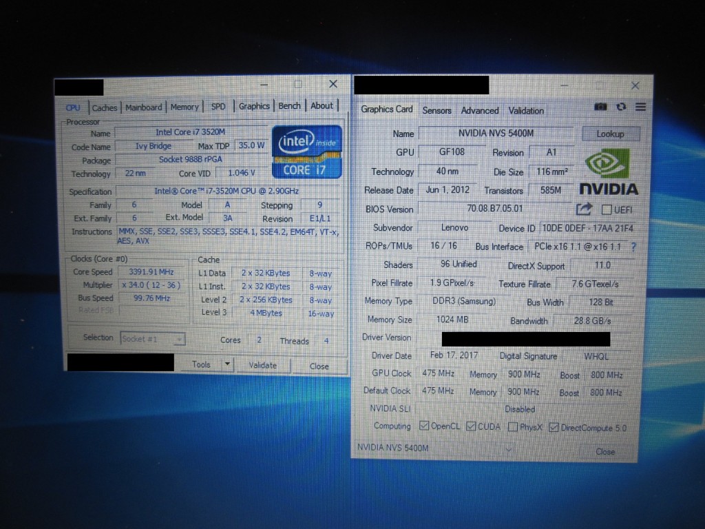The image size is (705, 529).
Task: Click the Validate button
Action: pyautogui.click(x=263, y=365)
